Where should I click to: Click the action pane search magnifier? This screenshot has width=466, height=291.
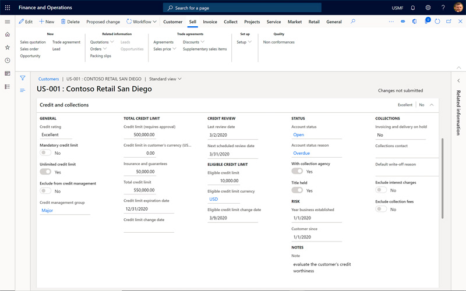[353, 22]
